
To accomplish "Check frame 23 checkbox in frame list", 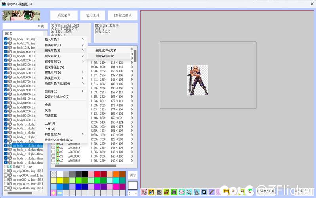I will pos(53,152).
